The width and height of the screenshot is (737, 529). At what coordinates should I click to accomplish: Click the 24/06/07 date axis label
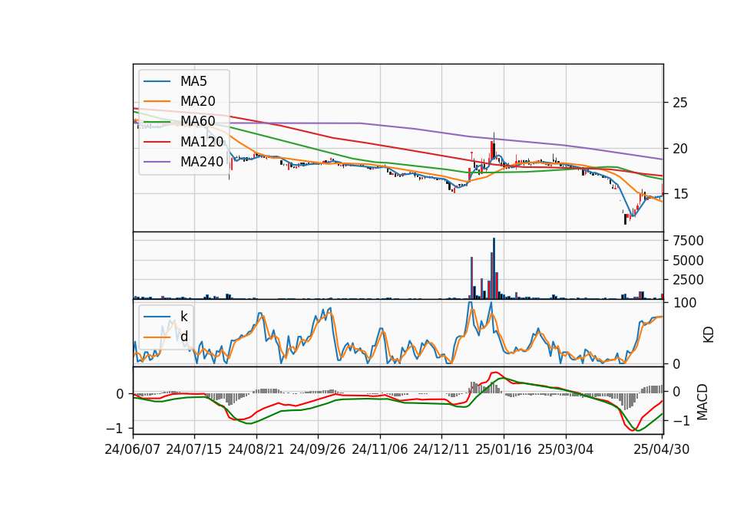click(x=132, y=449)
